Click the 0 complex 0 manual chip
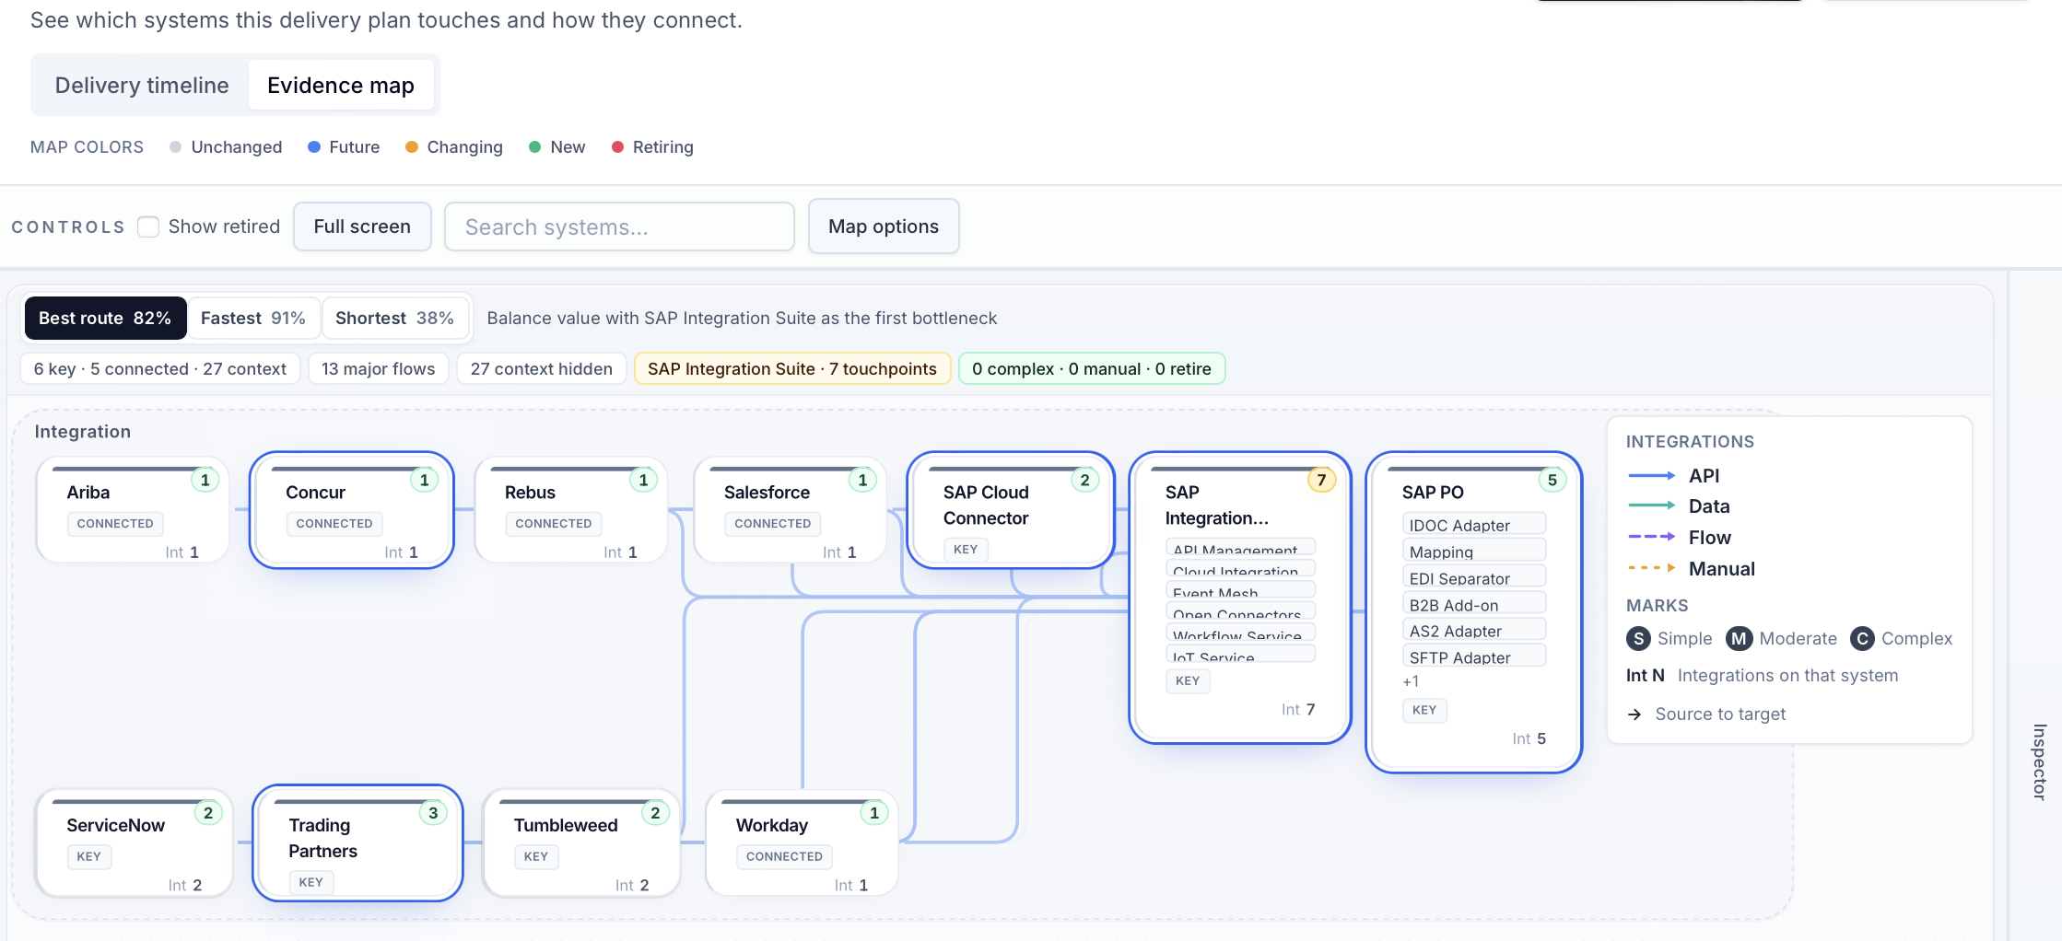 coord(1092,368)
